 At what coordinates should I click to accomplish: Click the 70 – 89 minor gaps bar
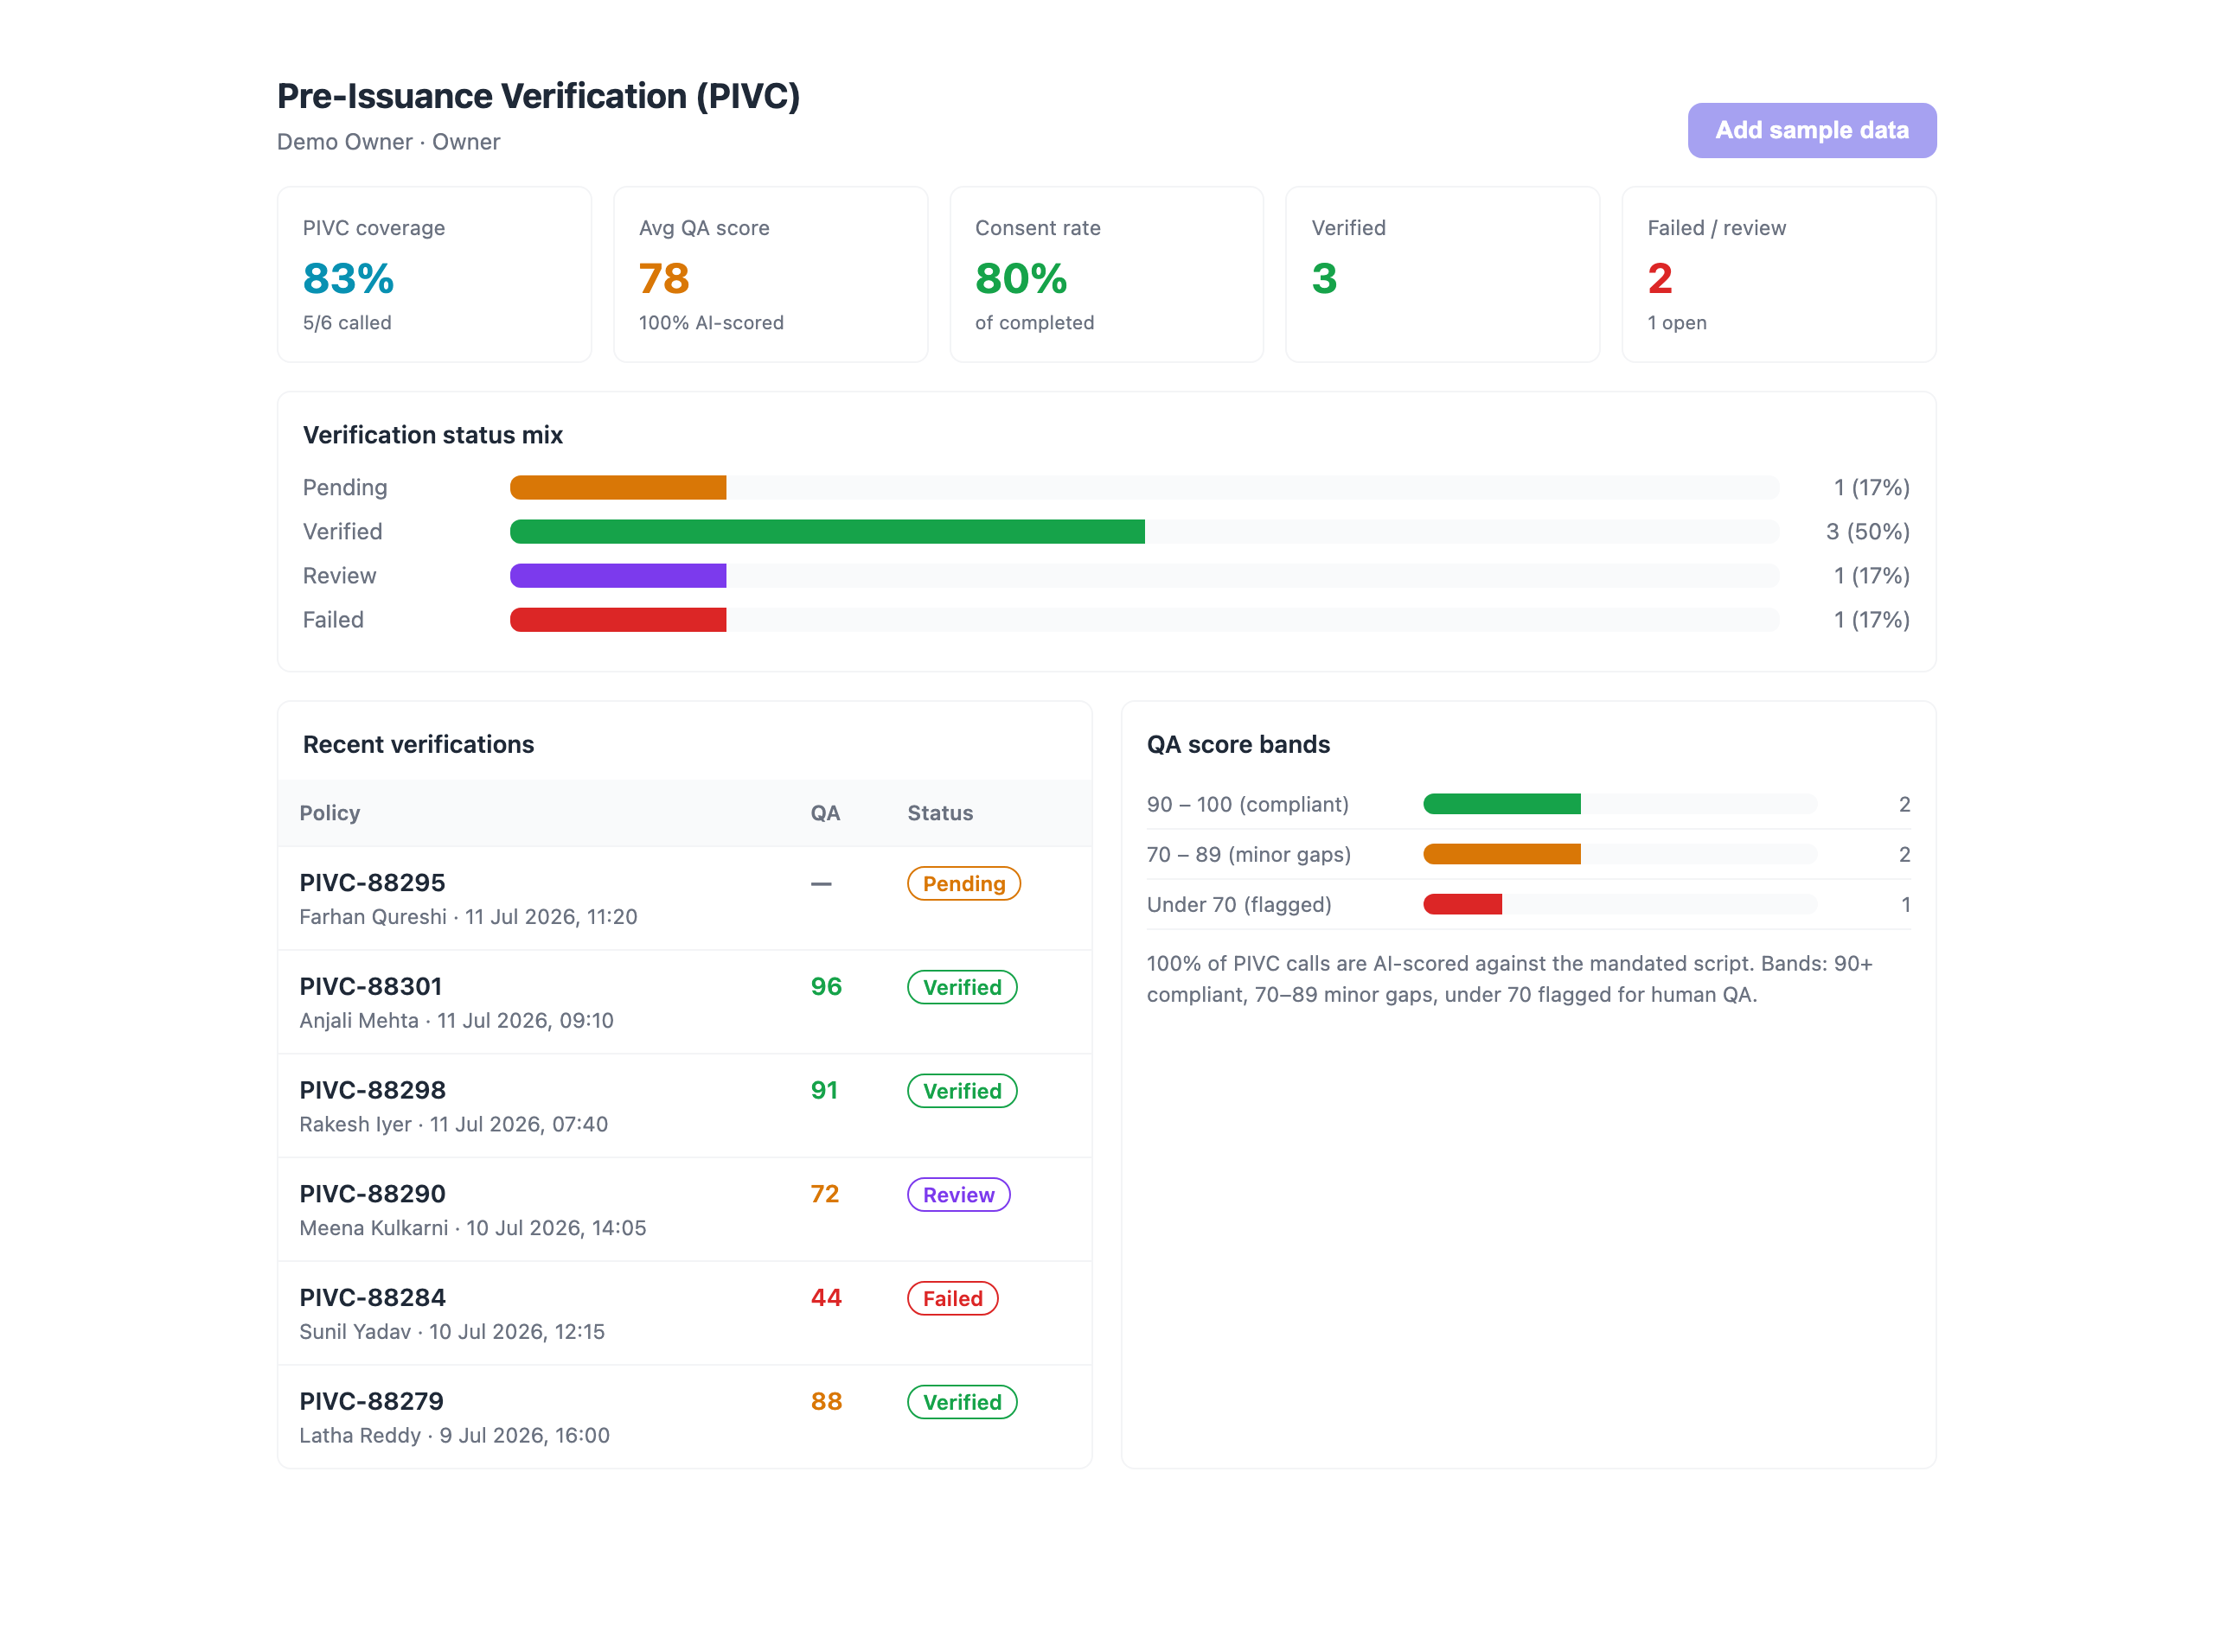[x=1501, y=854]
